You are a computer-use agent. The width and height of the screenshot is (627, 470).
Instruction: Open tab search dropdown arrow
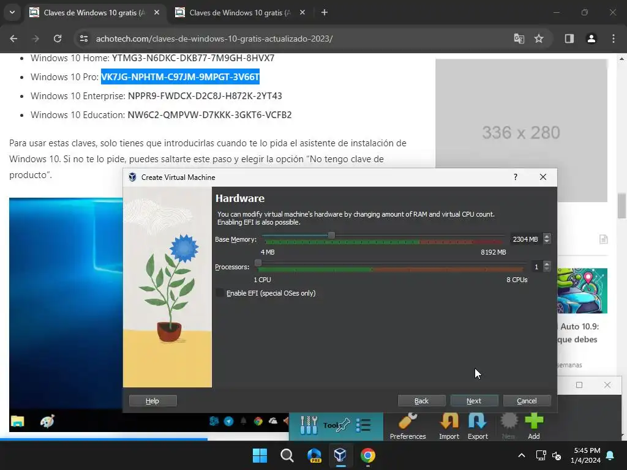(12, 12)
